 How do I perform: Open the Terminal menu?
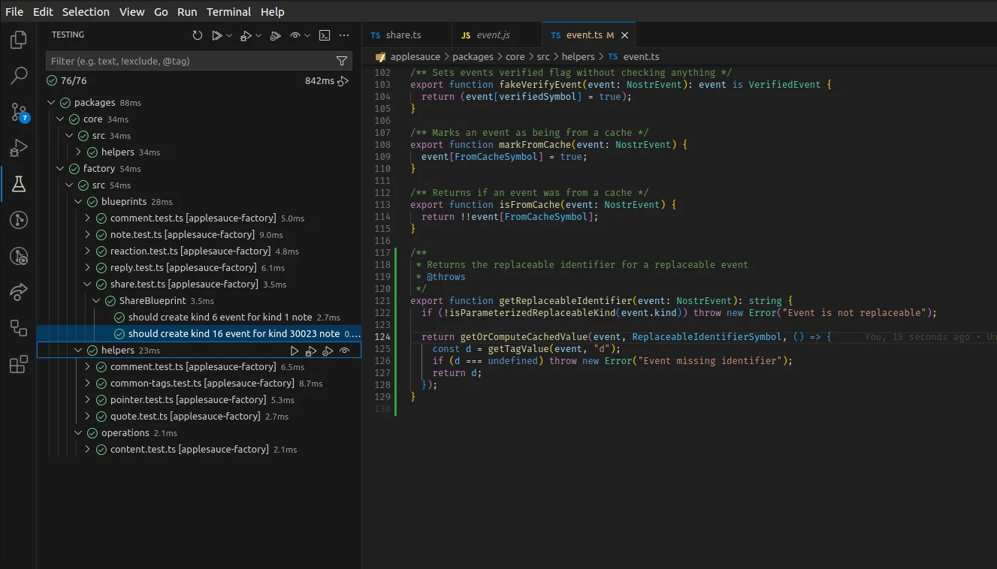point(229,11)
